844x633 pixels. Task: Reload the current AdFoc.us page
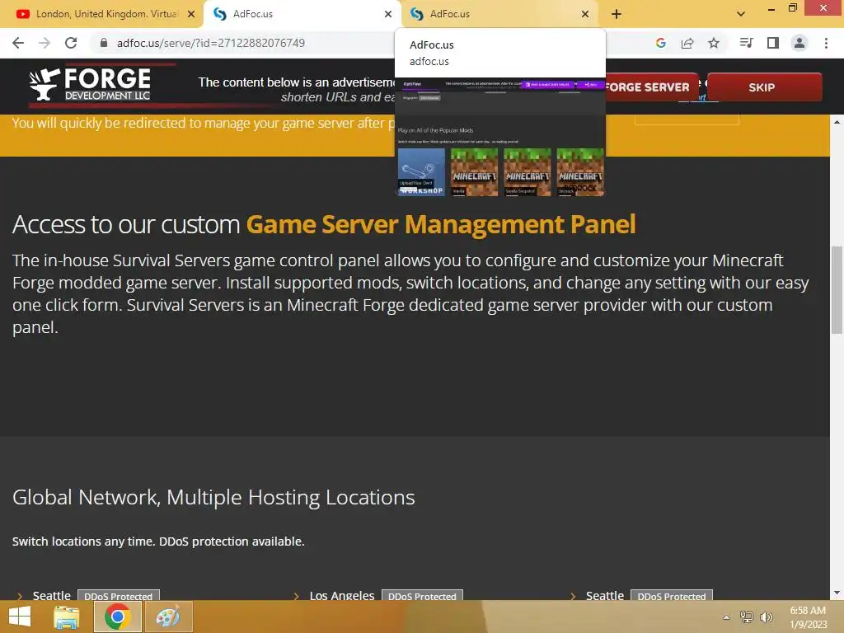(71, 43)
